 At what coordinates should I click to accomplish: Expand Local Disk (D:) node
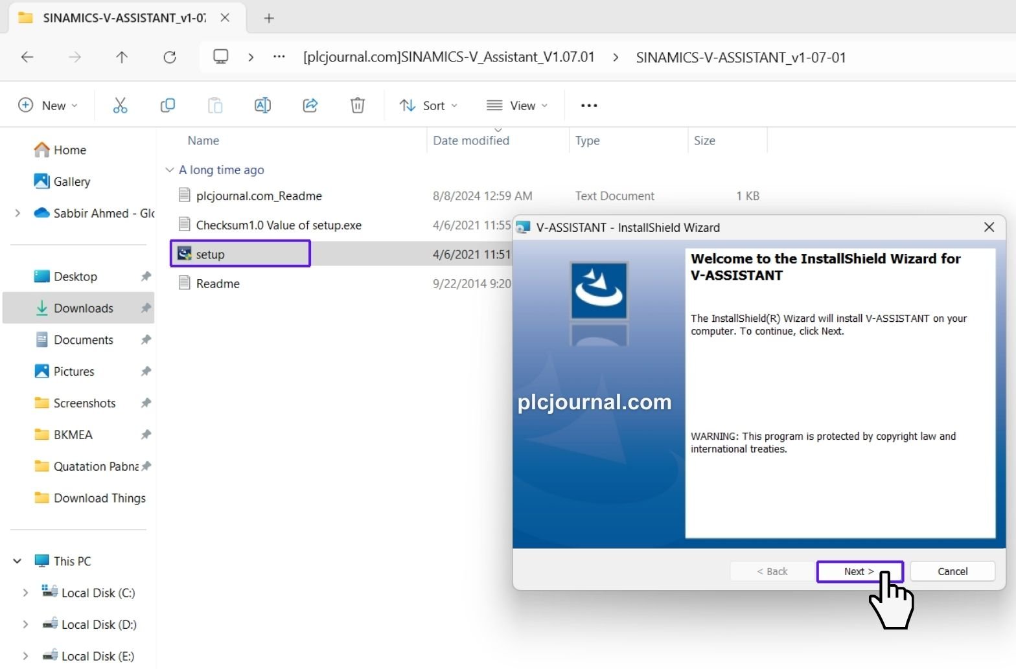click(x=25, y=624)
